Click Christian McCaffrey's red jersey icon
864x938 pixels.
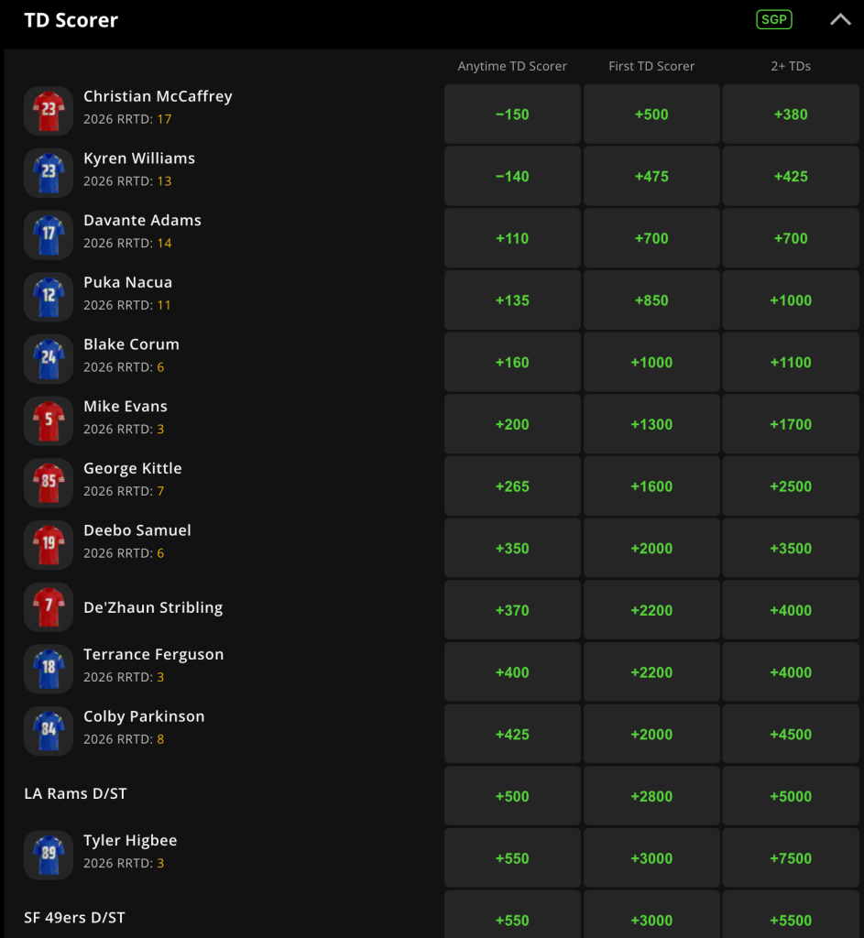[x=49, y=111]
